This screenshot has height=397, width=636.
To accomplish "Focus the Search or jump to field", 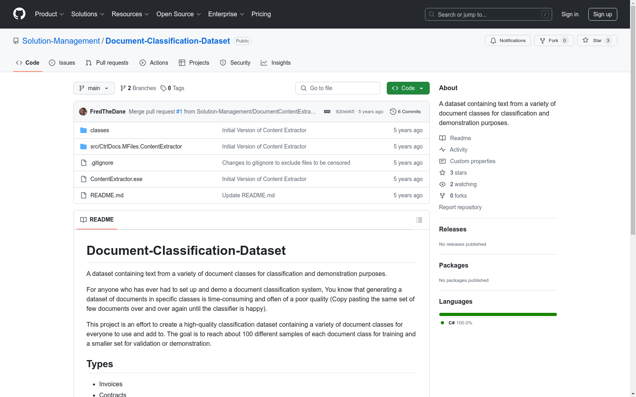I will [x=488, y=14].
